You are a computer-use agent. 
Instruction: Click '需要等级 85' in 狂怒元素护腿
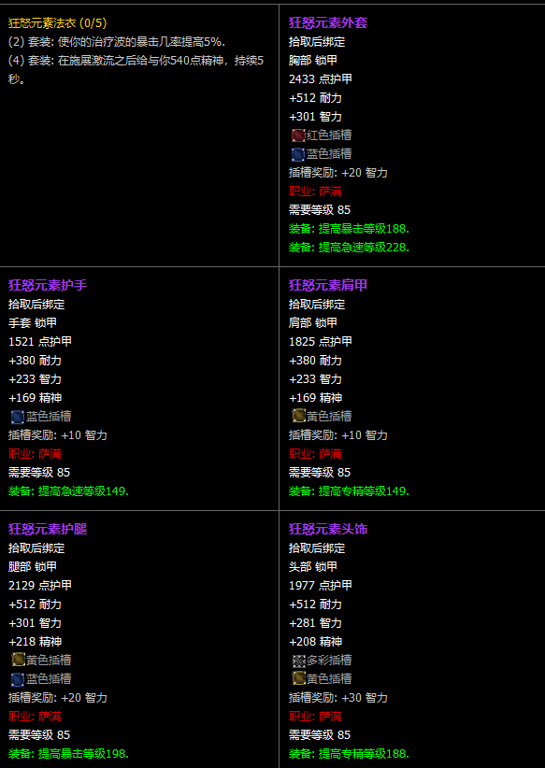[x=39, y=735]
